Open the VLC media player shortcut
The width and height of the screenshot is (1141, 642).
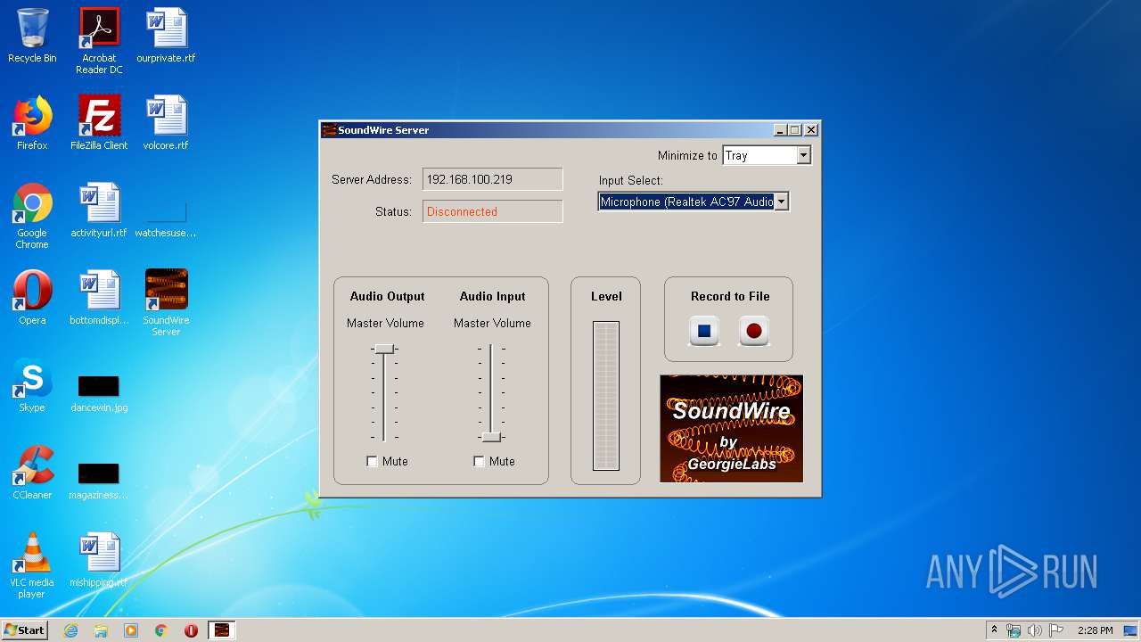tap(32, 565)
